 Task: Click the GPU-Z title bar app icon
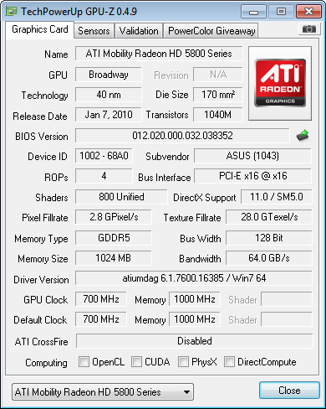(x=12, y=11)
